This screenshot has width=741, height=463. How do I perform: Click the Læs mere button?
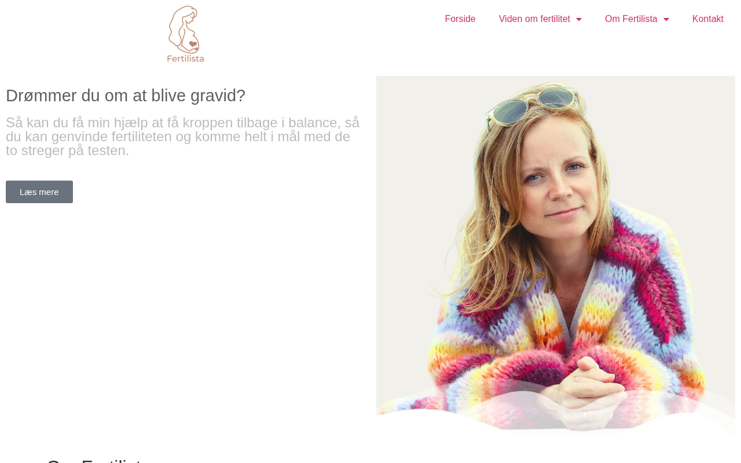point(39,192)
